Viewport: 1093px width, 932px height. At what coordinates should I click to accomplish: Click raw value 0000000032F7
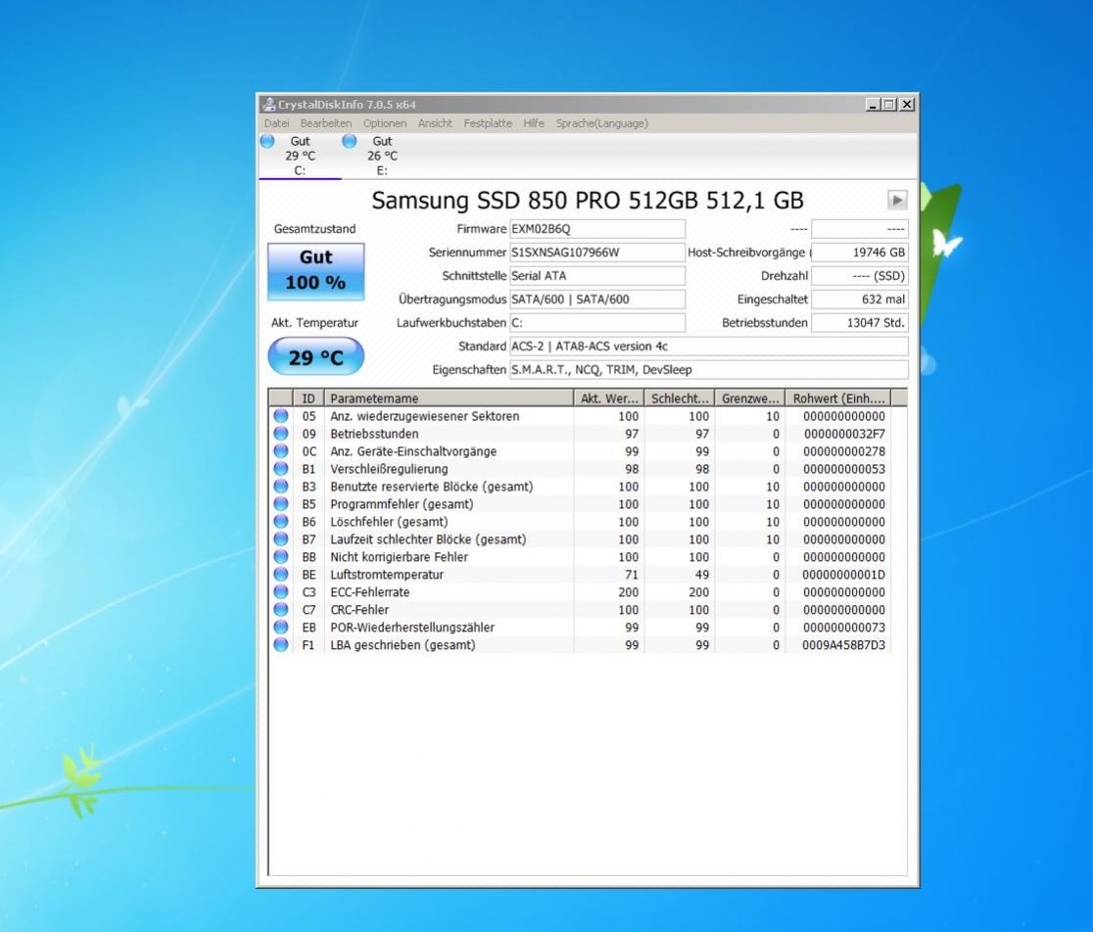[x=844, y=434]
